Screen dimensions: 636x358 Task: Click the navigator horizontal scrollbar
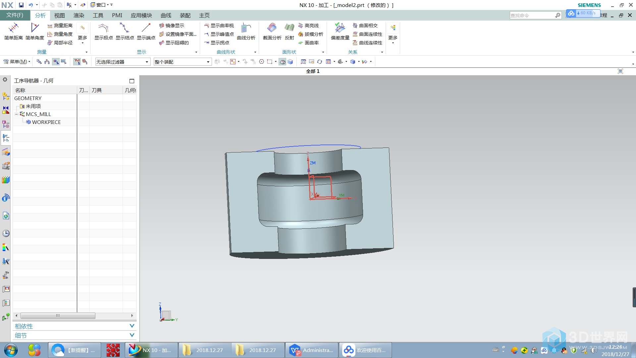click(x=58, y=316)
